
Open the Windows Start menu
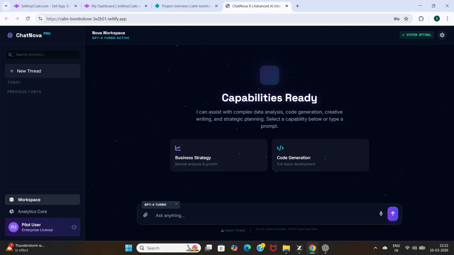pos(129,248)
